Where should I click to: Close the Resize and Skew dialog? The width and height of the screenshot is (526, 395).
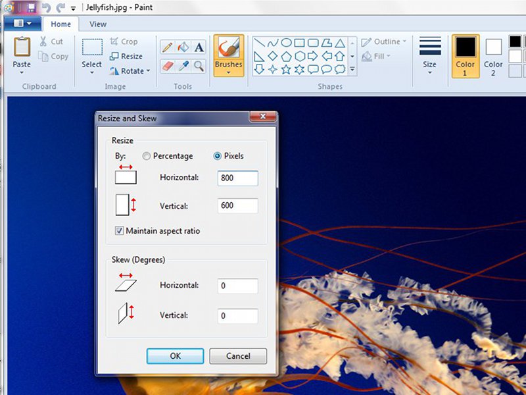tap(263, 117)
